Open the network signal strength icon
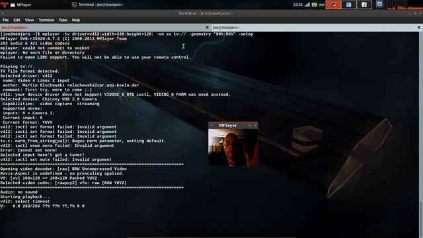Screen dimensions: 423x238 pos(307,5)
